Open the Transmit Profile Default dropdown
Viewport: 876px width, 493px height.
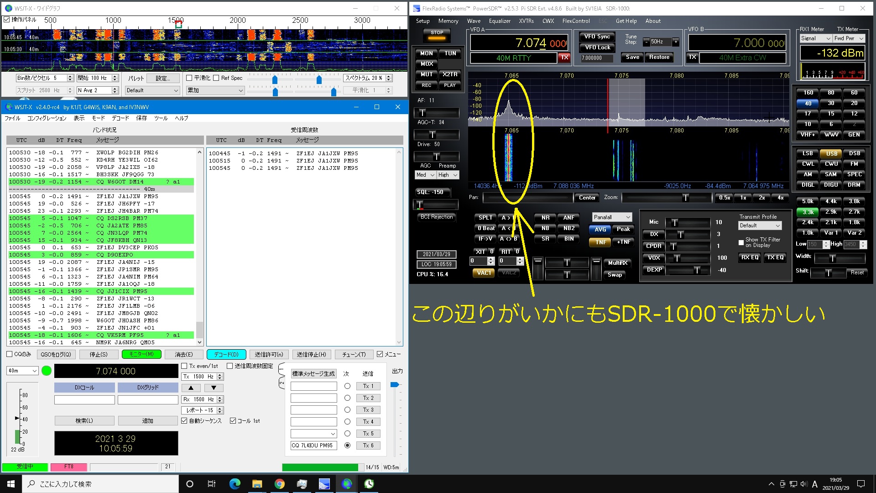[759, 226]
